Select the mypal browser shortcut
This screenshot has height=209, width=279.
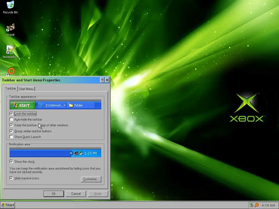(10, 30)
